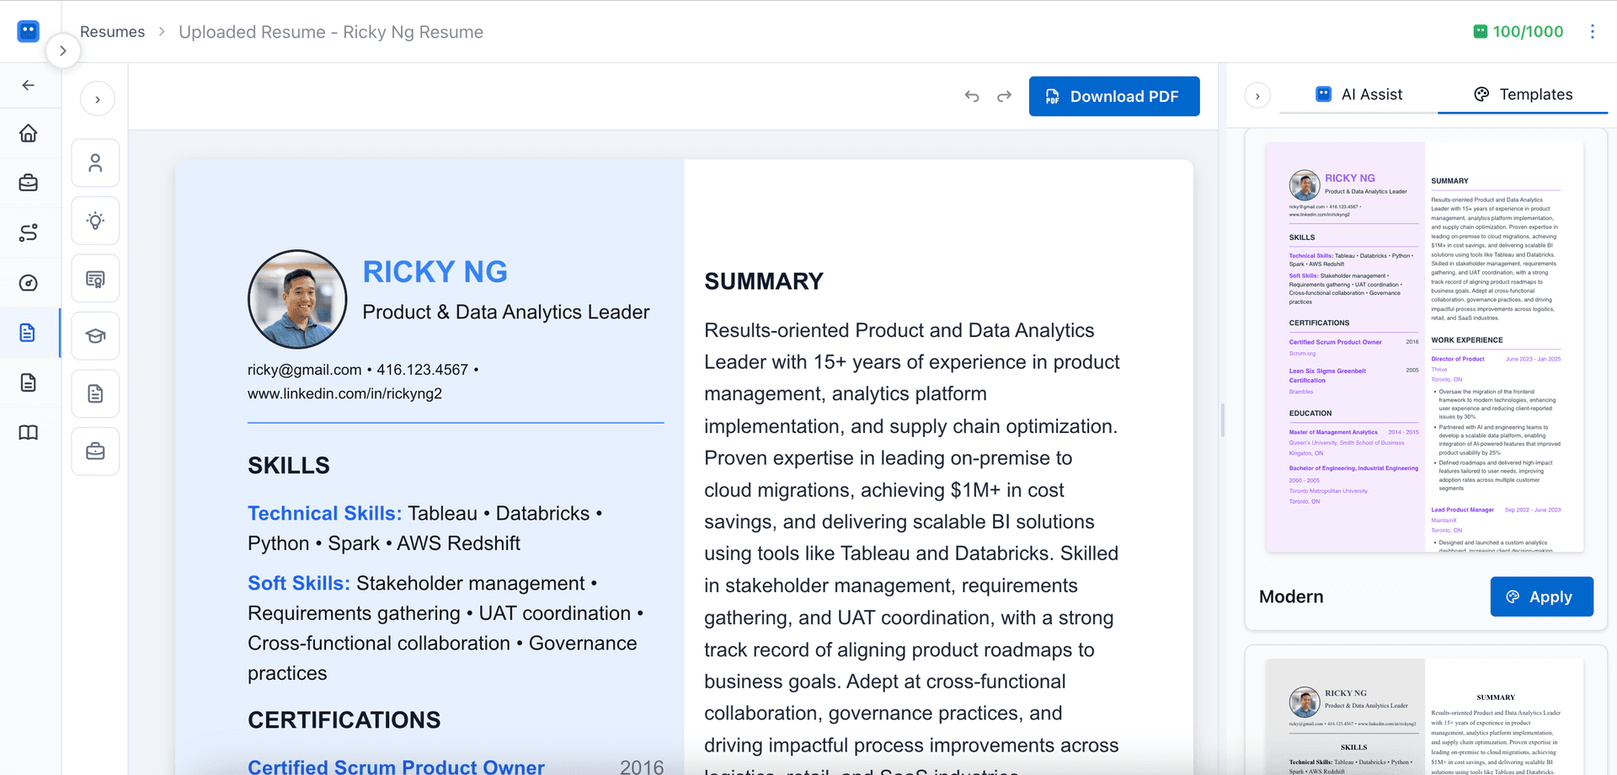Screen dimensions: 1617x775
Task: Collapse the right Templates panel chevron
Action: click(1257, 95)
